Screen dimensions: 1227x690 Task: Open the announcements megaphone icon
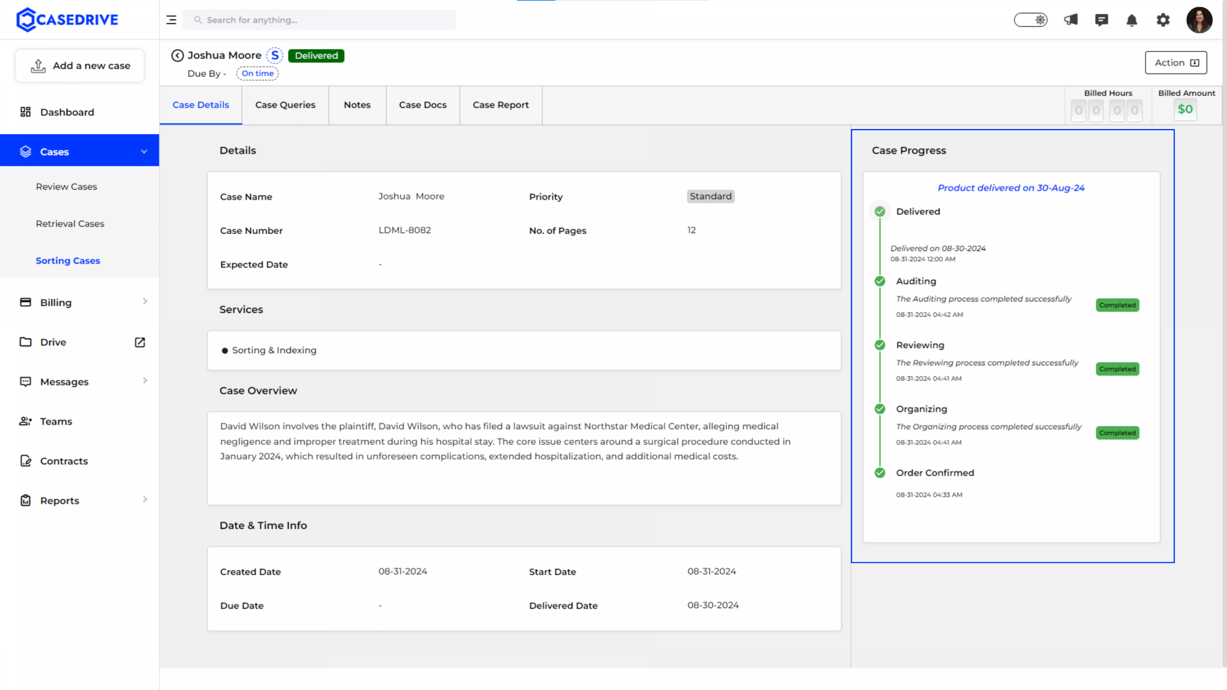(1071, 20)
